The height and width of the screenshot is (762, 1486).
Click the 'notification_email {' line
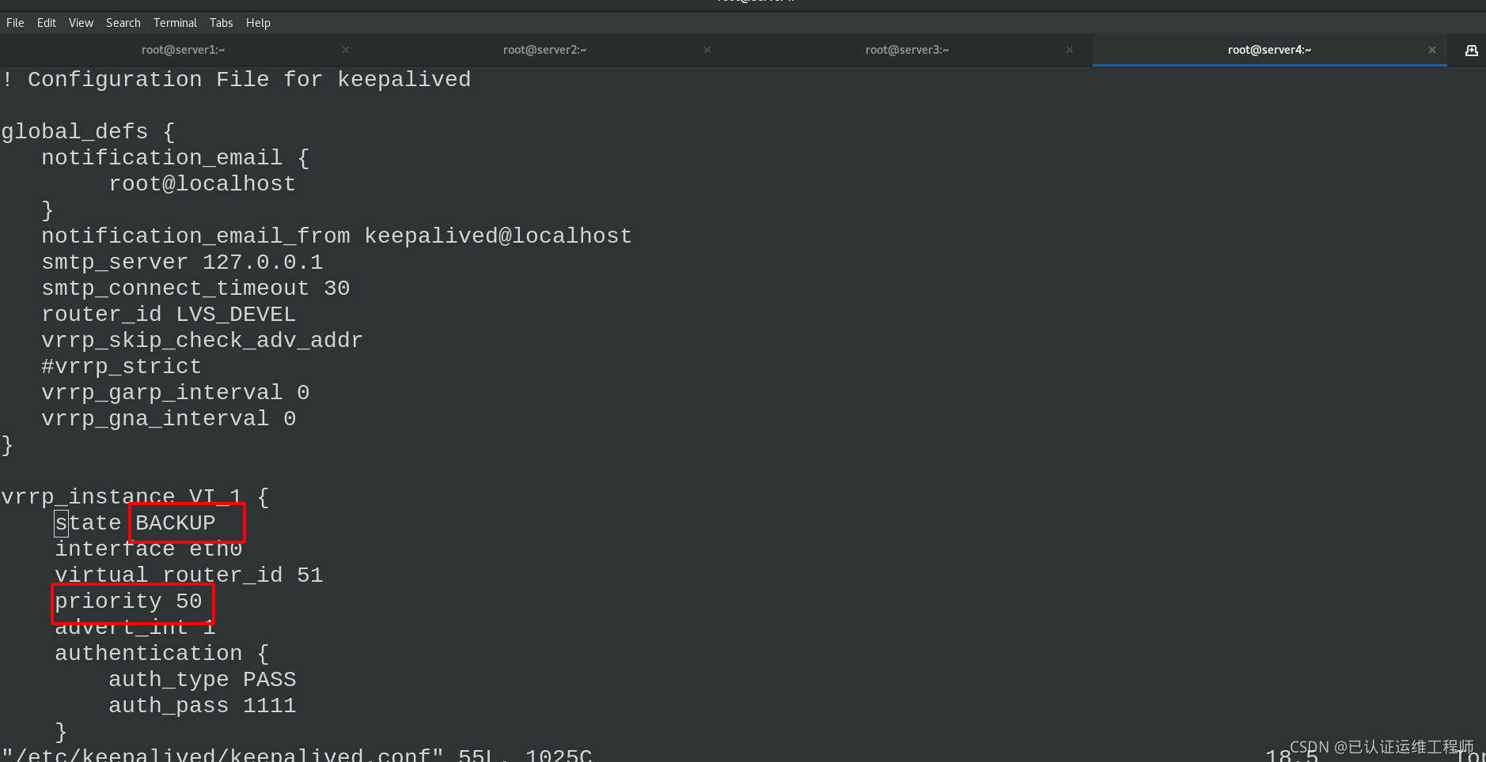coord(176,158)
